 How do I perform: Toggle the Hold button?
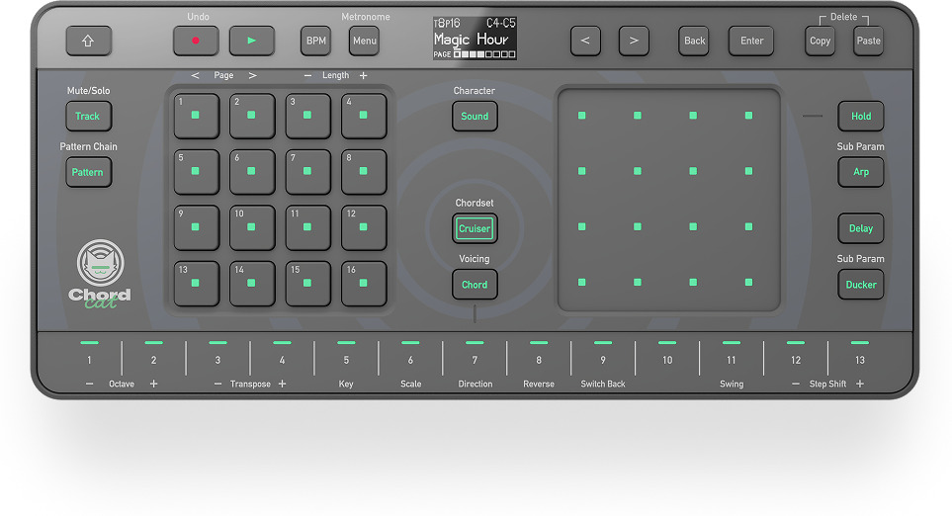click(860, 117)
